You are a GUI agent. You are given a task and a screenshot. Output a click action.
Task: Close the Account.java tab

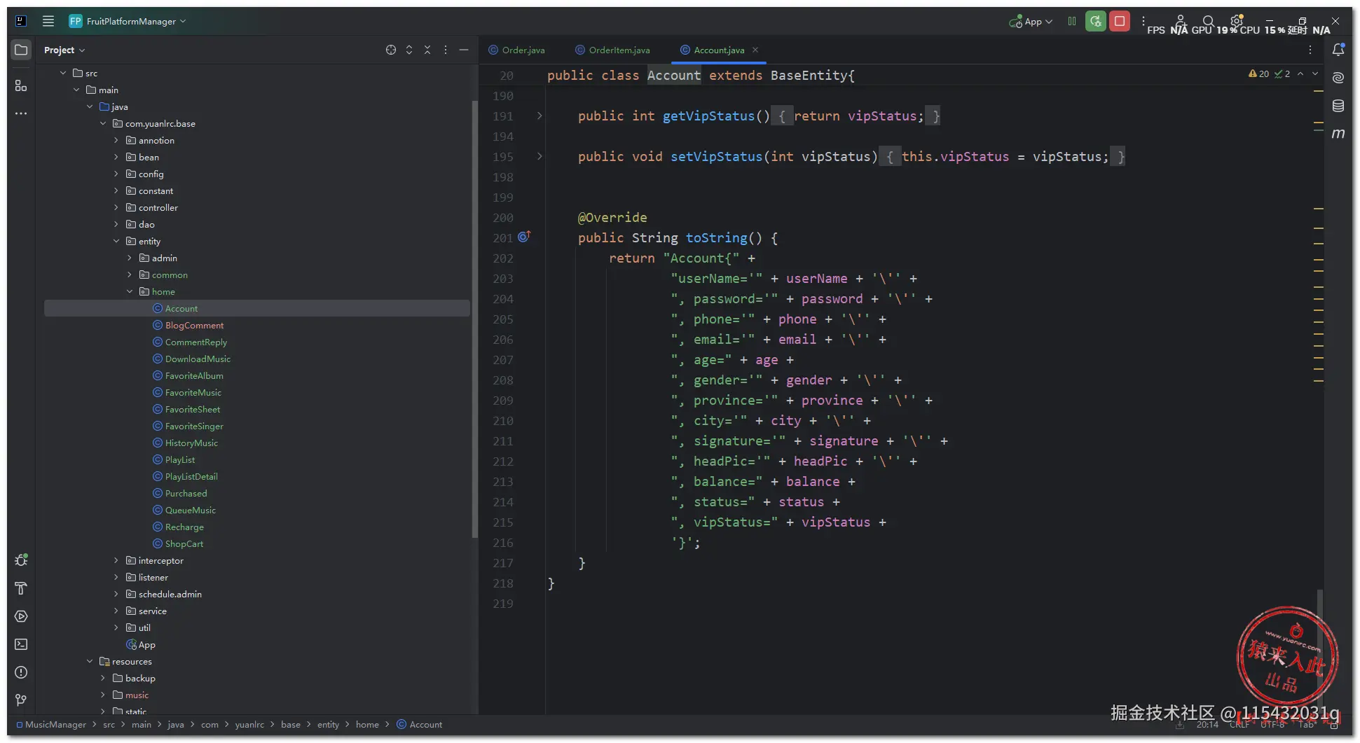(755, 50)
